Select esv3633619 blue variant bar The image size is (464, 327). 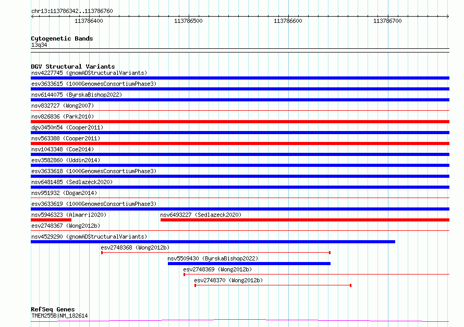[240, 209]
